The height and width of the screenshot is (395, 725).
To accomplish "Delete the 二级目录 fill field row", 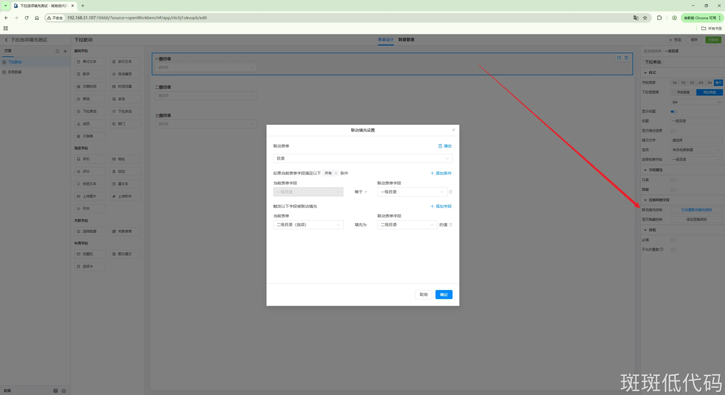I will pyautogui.click(x=451, y=225).
